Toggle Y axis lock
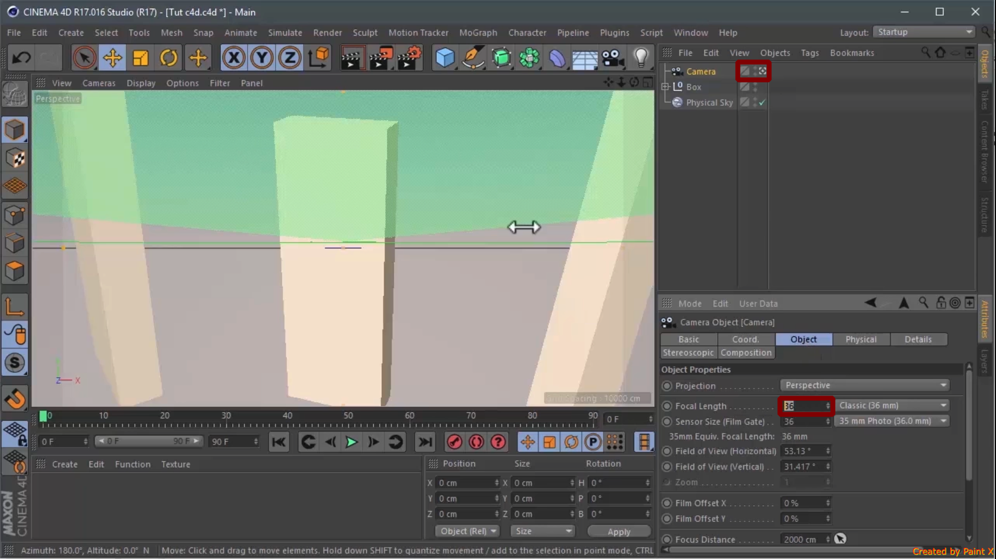This screenshot has height=559, width=996. tap(261, 58)
